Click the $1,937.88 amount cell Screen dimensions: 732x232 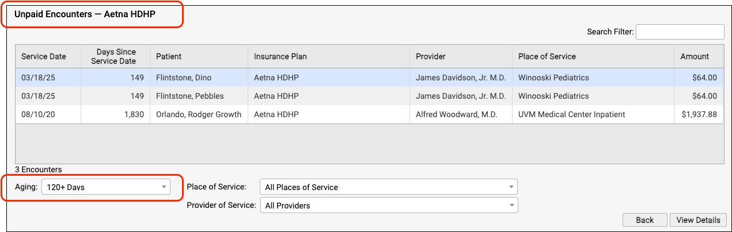(699, 114)
